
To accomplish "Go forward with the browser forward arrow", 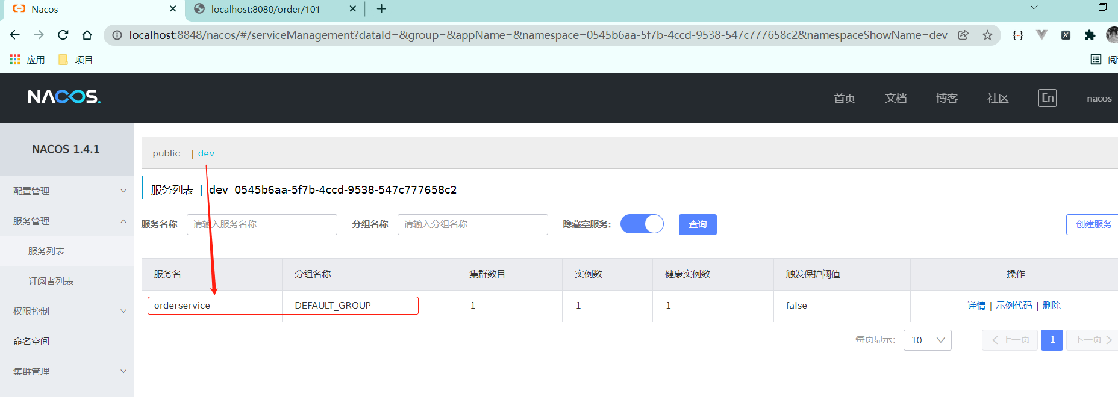I will pos(39,35).
